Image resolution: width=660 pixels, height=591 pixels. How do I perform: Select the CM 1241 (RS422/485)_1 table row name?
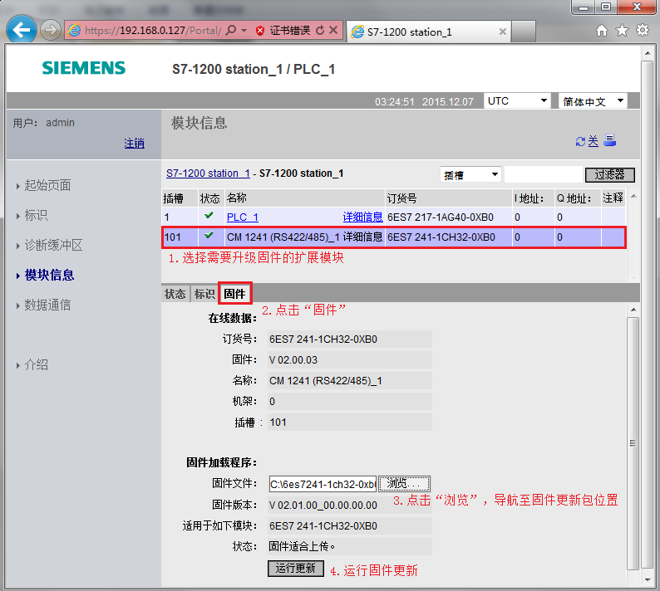pos(283,237)
